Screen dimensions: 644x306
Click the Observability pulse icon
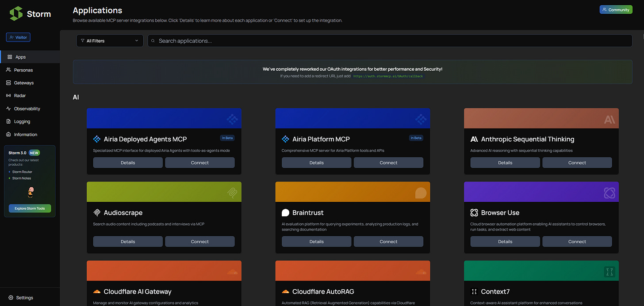(x=9, y=109)
